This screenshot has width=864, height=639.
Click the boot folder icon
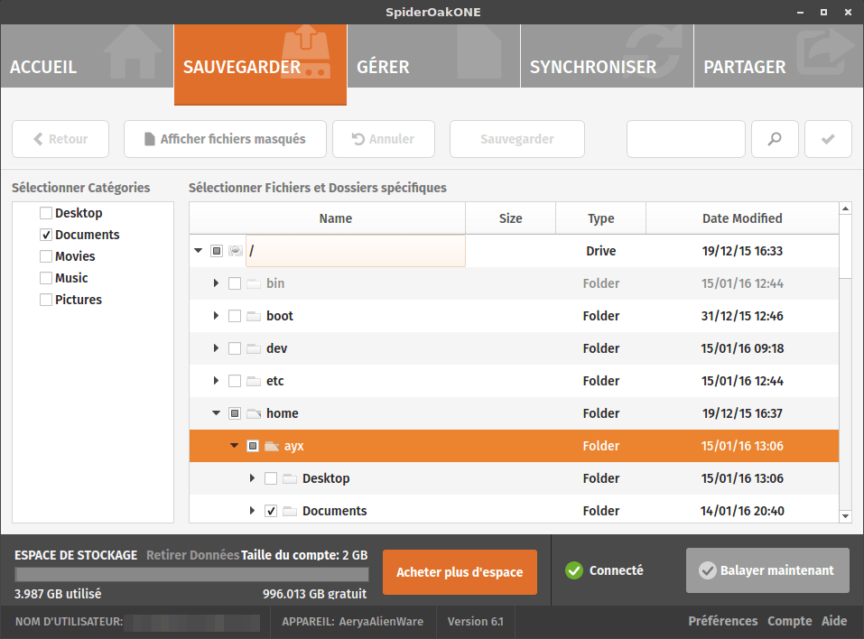pos(254,316)
